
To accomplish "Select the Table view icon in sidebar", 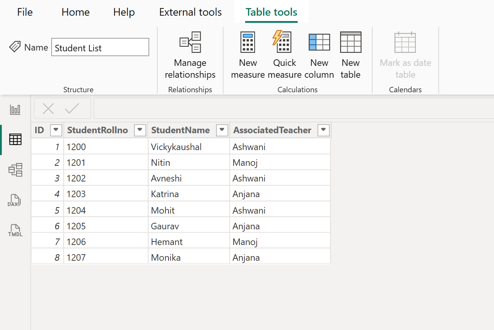I will [15, 139].
